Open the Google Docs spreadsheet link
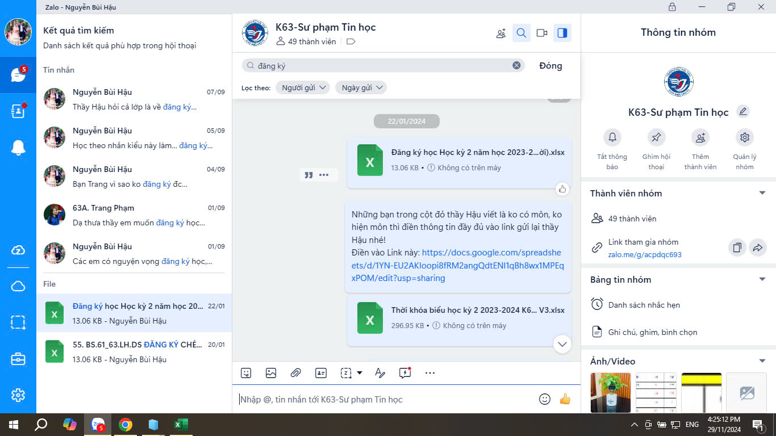Screen dimensions: 776x436 point(457,265)
